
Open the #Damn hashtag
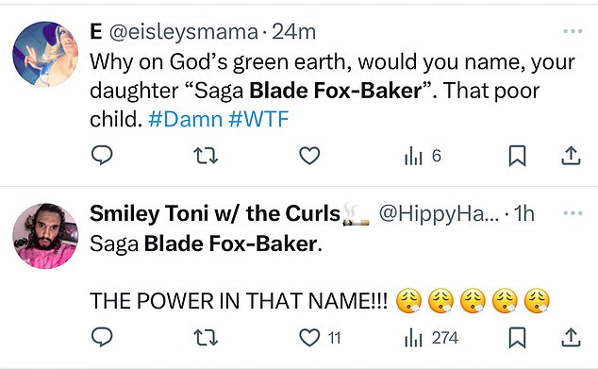(x=186, y=119)
